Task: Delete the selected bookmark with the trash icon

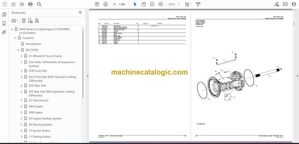Action: 24,21
